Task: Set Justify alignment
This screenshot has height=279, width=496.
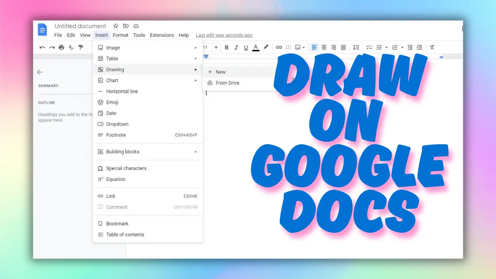Action: point(343,48)
